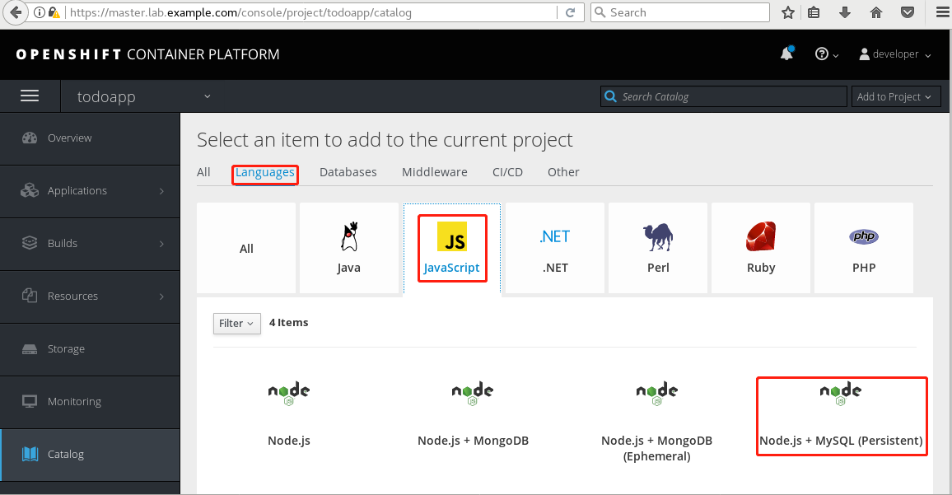Switch to the Databases tab

348,172
